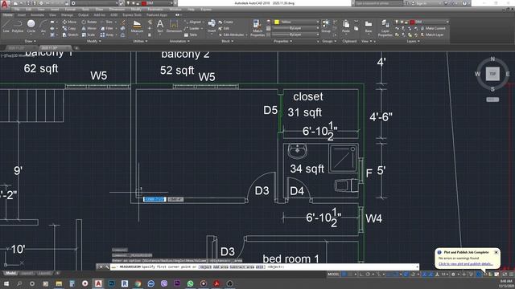
Task: Select the Polyline tool
Action: point(18,26)
